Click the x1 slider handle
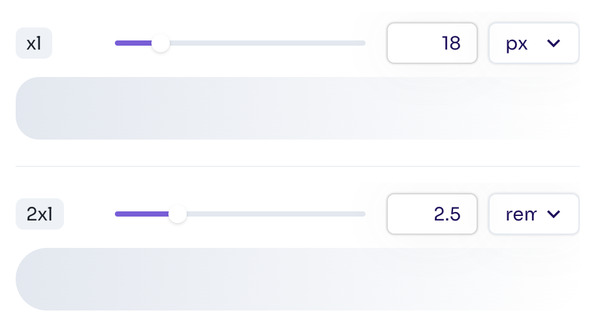Viewport: 598px width, 334px height. pos(160,44)
